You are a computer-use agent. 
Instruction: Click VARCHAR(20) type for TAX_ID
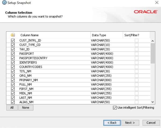pyautogui.click(x=100, y=49)
